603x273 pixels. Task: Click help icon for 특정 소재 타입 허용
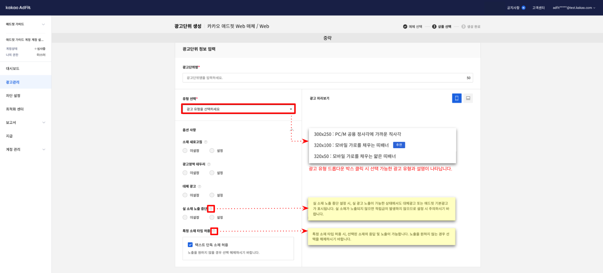click(x=214, y=231)
